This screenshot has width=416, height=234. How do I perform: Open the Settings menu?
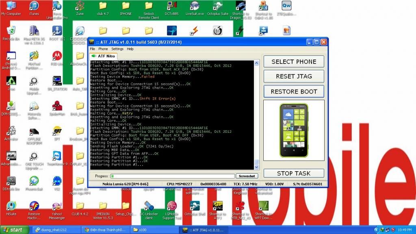coord(117,49)
